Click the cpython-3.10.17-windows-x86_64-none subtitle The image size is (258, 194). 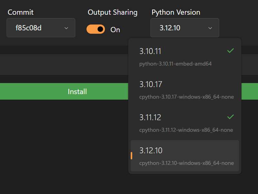tap(186, 97)
